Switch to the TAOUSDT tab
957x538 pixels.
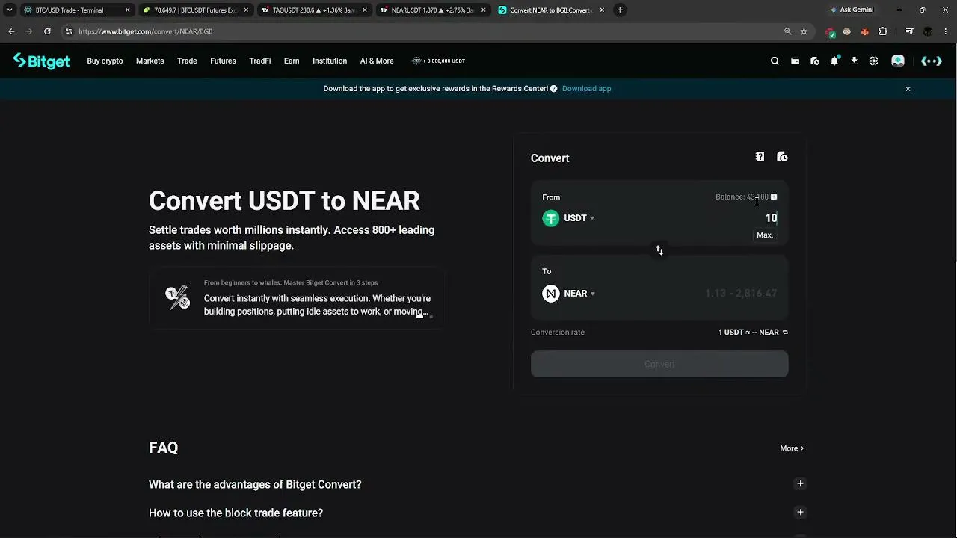coord(316,10)
